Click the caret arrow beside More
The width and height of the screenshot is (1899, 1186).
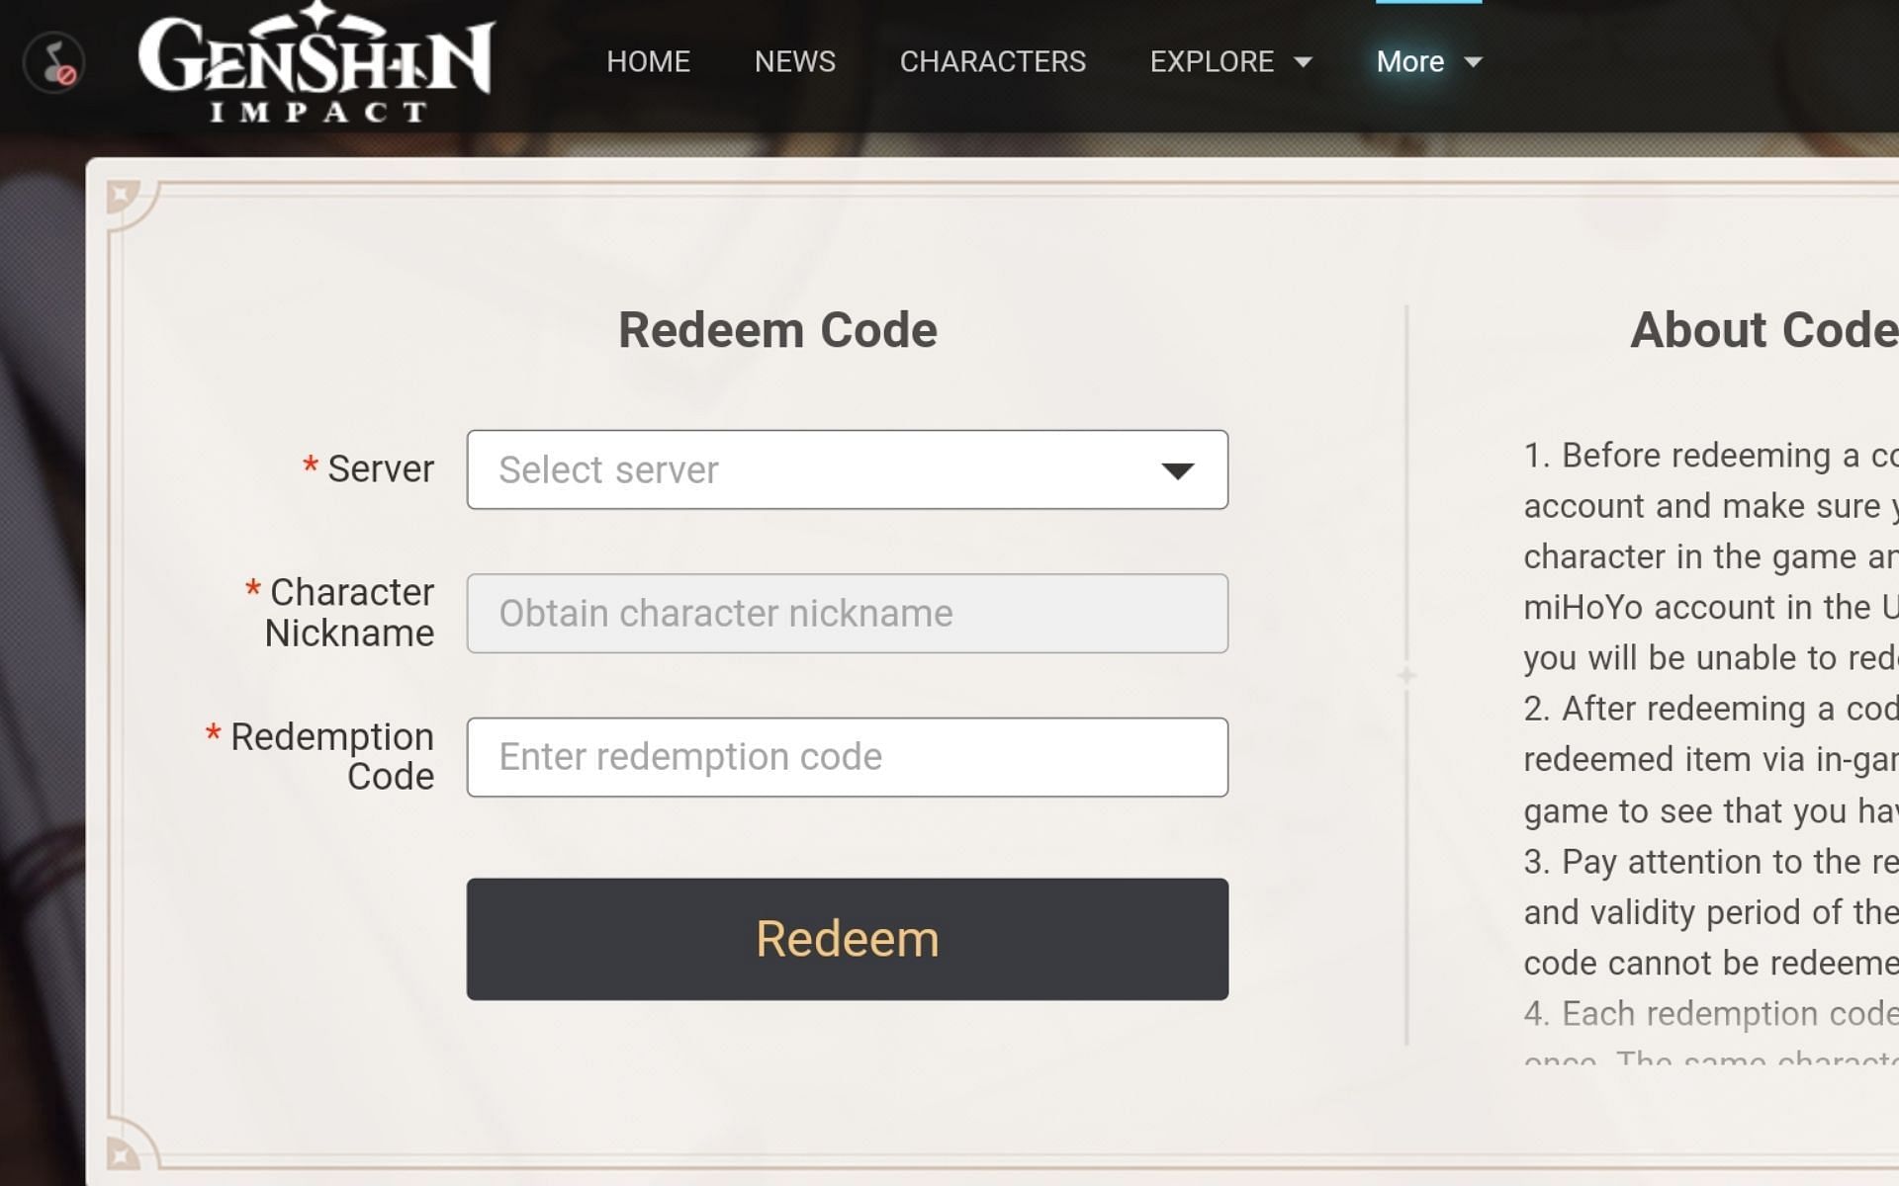(1473, 62)
